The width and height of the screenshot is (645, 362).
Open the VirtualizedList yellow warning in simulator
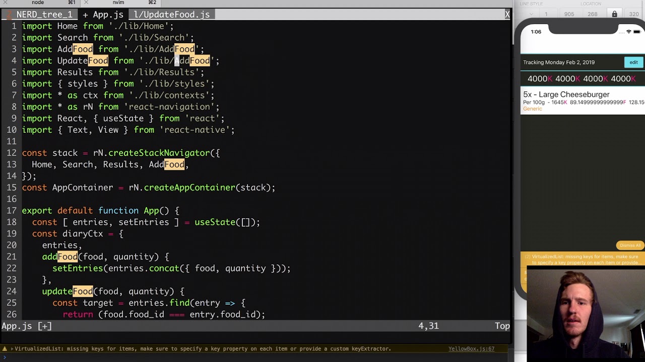coord(583,259)
